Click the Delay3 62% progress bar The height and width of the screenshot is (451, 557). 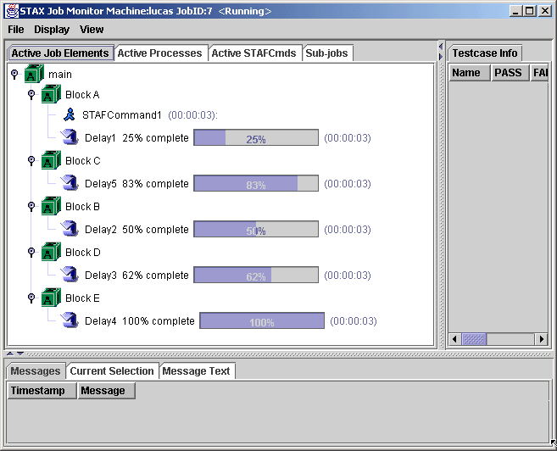(x=256, y=275)
